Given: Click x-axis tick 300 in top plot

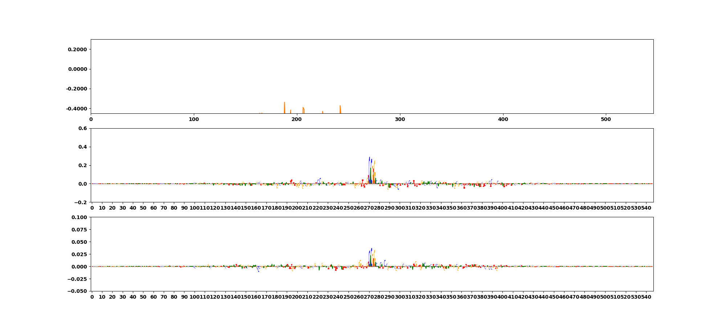Looking at the screenshot, I should (400, 119).
